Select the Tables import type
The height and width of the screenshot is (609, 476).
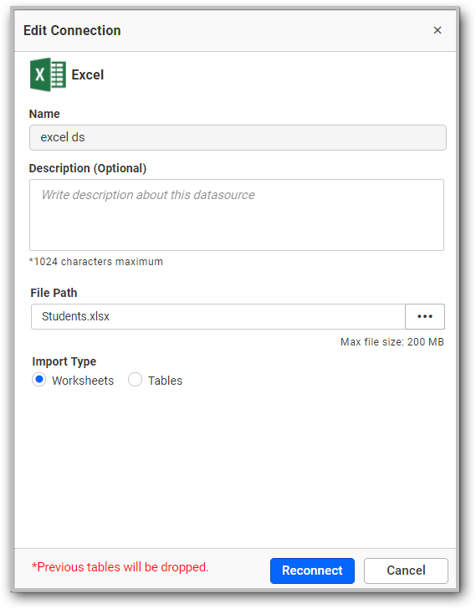click(x=135, y=380)
